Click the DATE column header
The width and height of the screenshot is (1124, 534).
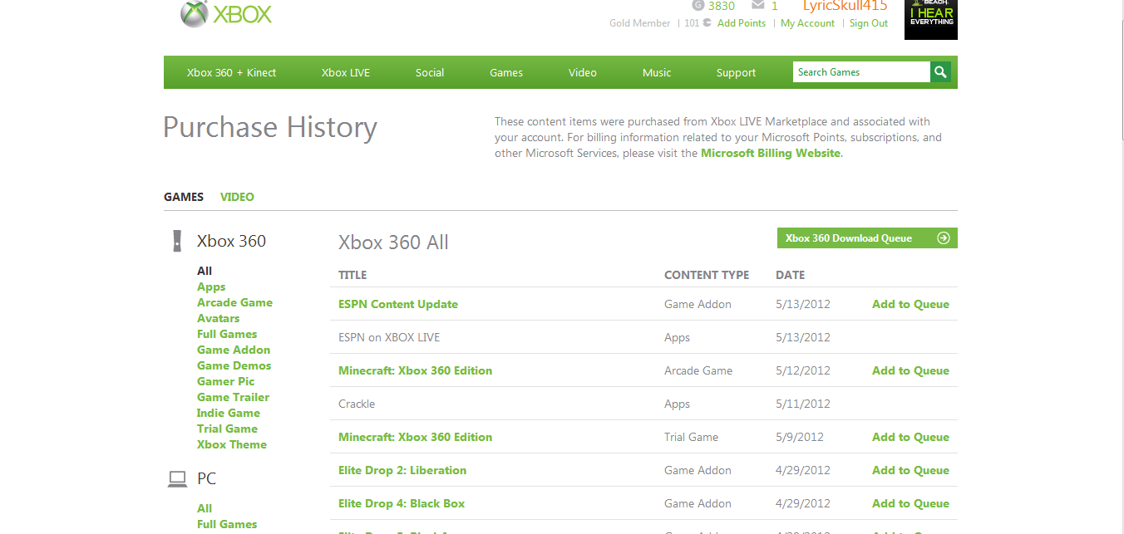[791, 275]
